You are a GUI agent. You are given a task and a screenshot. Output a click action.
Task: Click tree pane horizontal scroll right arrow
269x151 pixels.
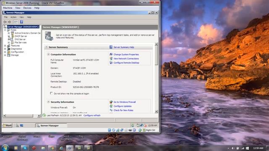(39, 116)
